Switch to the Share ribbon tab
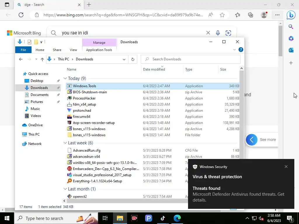The width and height of the screenshot is (299, 224). (57, 50)
